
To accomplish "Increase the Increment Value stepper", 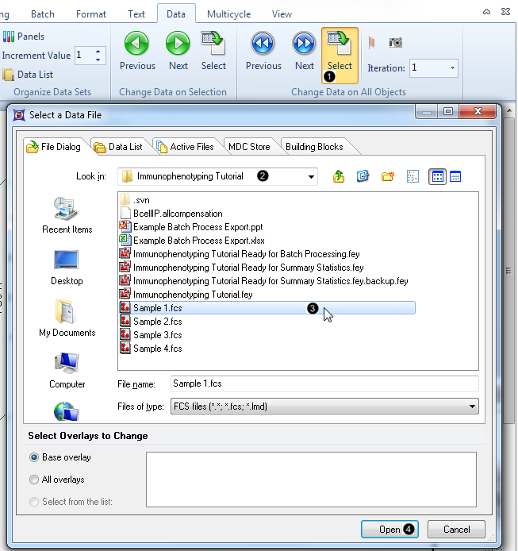I will pos(99,52).
